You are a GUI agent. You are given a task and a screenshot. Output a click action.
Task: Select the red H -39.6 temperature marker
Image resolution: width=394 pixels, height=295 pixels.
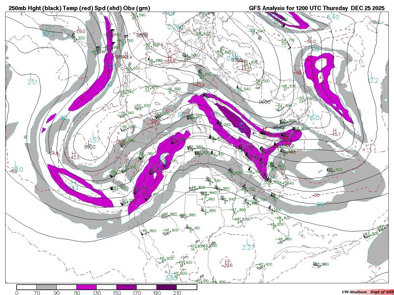coord(227,263)
